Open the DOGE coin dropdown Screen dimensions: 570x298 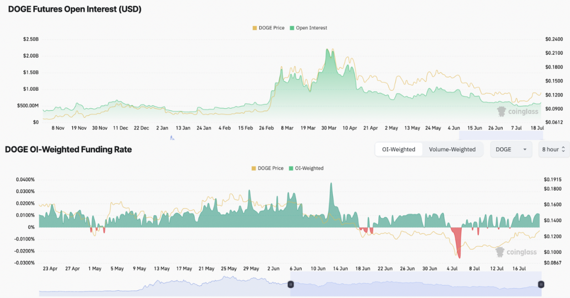pos(511,149)
